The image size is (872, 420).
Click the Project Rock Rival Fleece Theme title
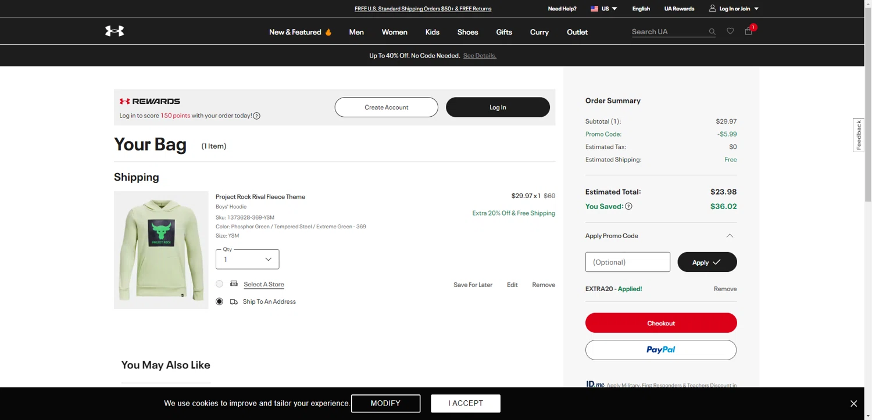click(260, 196)
